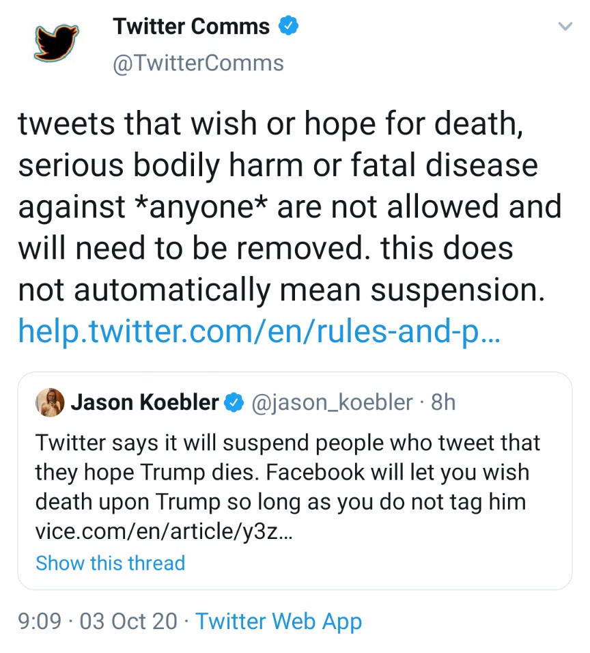Click the Jason Koebler author name
590x653 pixels.
tap(144, 402)
